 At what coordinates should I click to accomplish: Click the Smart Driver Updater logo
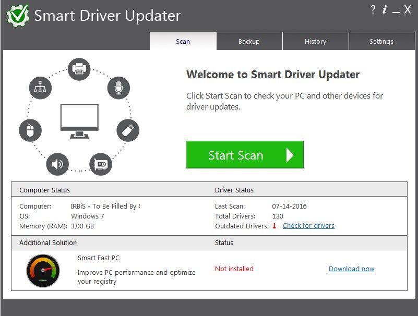pos(18,16)
